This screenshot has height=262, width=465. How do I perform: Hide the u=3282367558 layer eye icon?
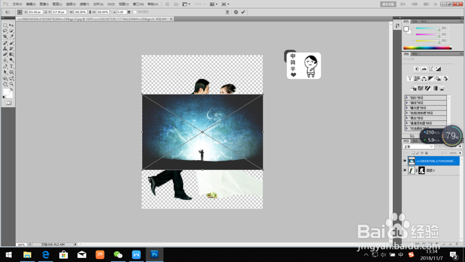coord(405,161)
